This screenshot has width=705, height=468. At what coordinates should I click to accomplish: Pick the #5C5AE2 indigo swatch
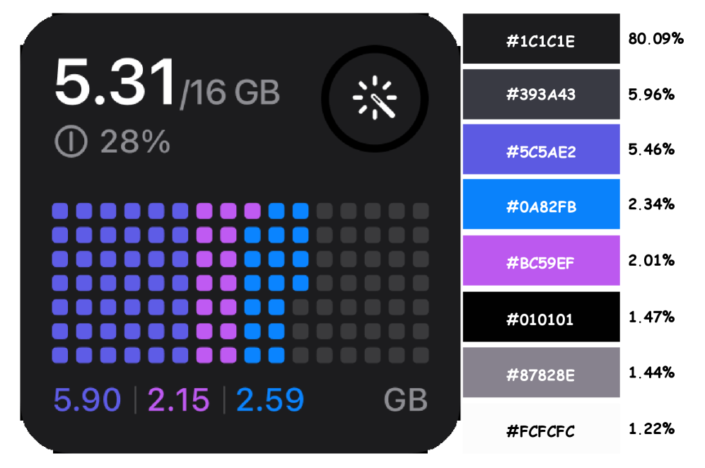pos(541,150)
